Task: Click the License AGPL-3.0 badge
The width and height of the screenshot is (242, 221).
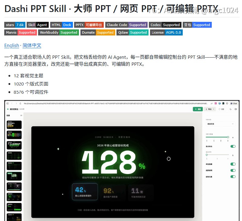Action: [166, 32]
